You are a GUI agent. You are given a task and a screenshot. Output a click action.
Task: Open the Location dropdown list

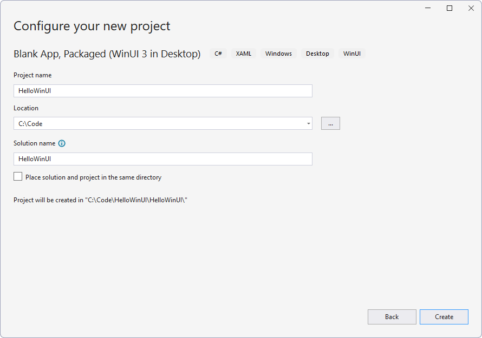309,123
